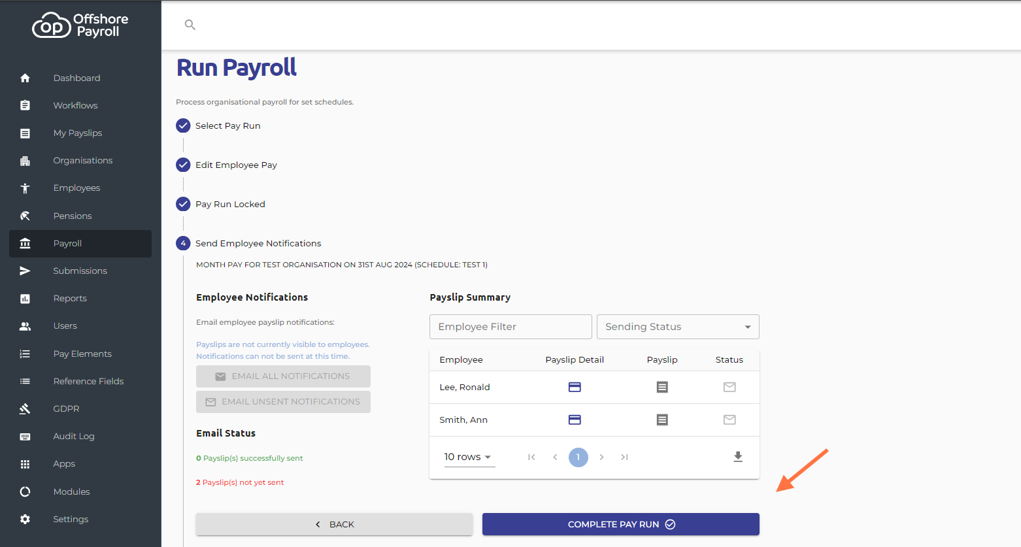This screenshot has width=1021, height=547.
Task: Open Users in the sidebar
Action: (80, 325)
